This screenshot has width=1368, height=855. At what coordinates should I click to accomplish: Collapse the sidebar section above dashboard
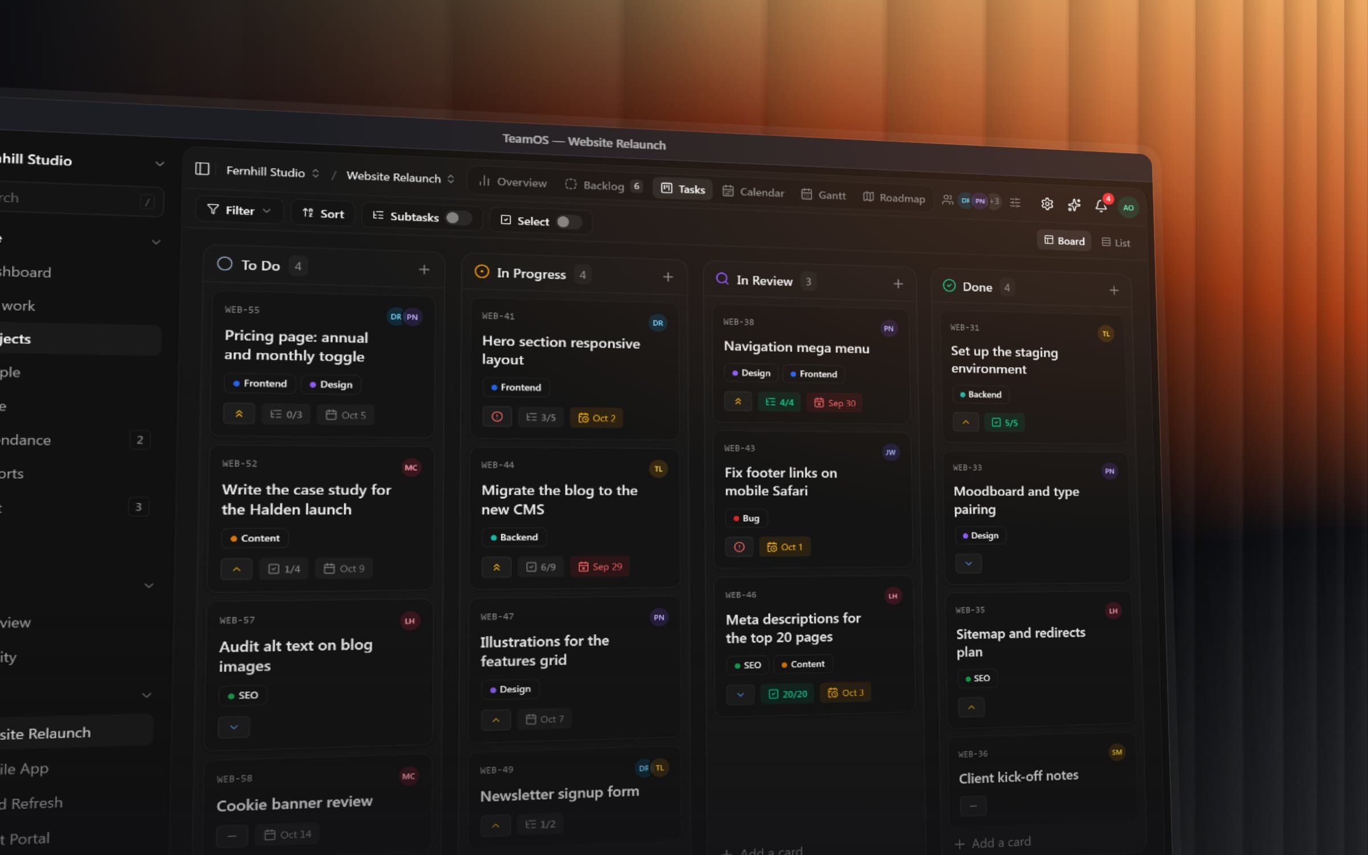coord(156,242)
